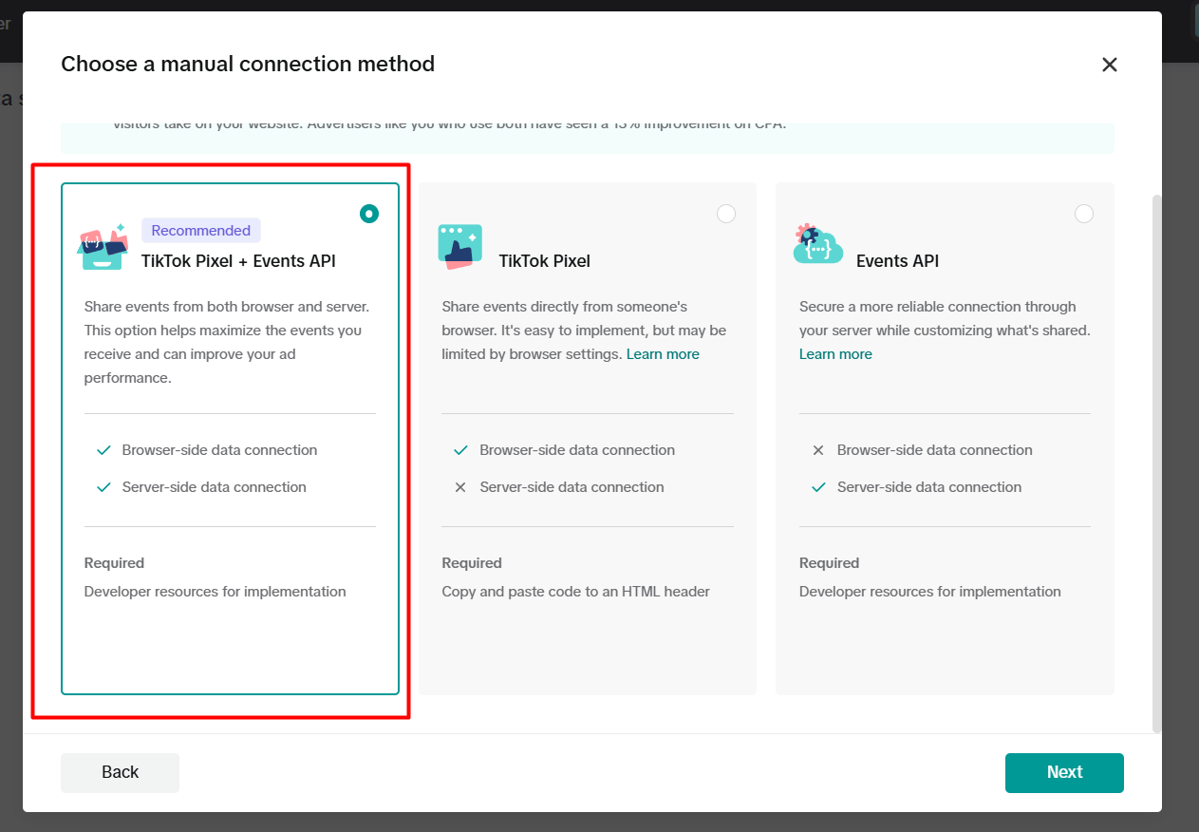Select the TikTok Pixel + Events API radio button
This screenshot has height=832, width=1199.
click(369, 214)
